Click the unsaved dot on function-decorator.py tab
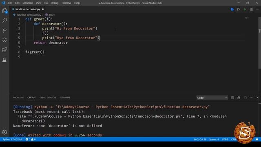 [43, 9]
